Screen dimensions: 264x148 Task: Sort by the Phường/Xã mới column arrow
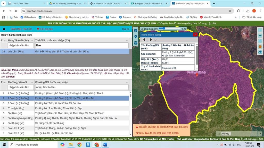32,82
